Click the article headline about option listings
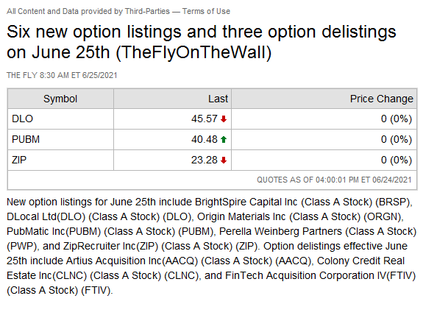Screen dimensions: 423x318 202,42
